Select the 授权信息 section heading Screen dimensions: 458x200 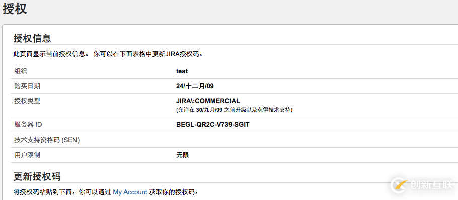tap(32, 38)
